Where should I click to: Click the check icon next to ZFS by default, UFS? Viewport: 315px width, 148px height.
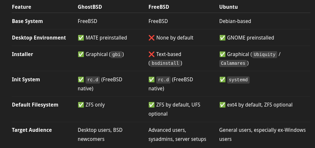click(151, 105)
